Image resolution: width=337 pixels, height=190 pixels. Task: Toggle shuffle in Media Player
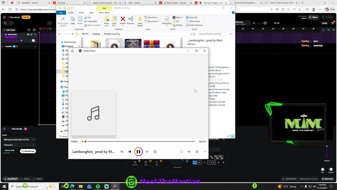coord(122,152)
